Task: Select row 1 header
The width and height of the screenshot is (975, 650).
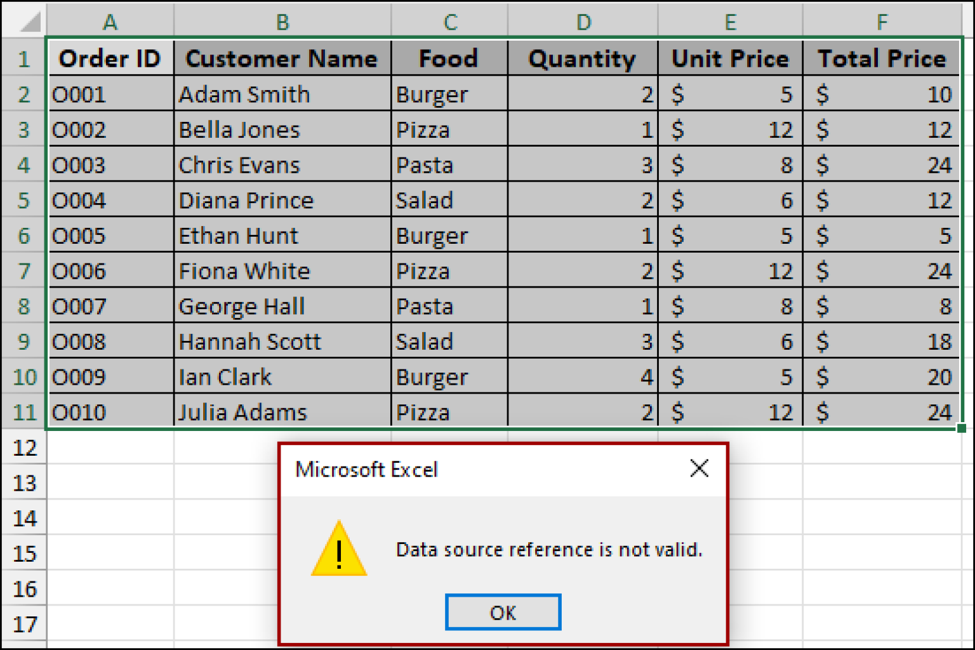Action: click(x=23, y=58)
